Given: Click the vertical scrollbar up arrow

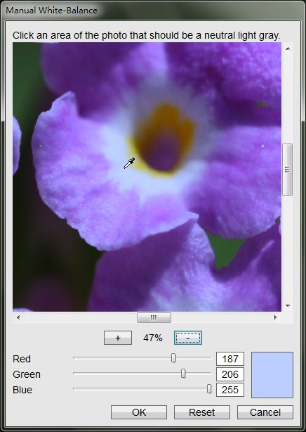Looking at the screenshot, I should (x=288, y=49).
